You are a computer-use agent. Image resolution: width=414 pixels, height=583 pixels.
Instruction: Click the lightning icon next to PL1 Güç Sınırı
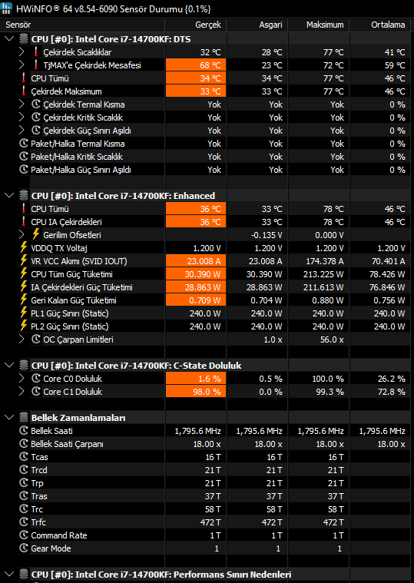click(24, 313)
